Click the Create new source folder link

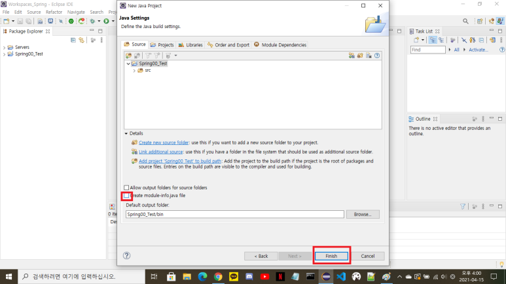tap(164, 142)
